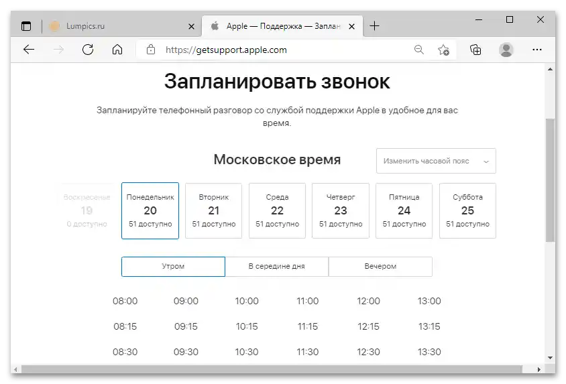Pick the 12:00 time slot
Viewport: 566px width, 384px height.
click(368, 301)
